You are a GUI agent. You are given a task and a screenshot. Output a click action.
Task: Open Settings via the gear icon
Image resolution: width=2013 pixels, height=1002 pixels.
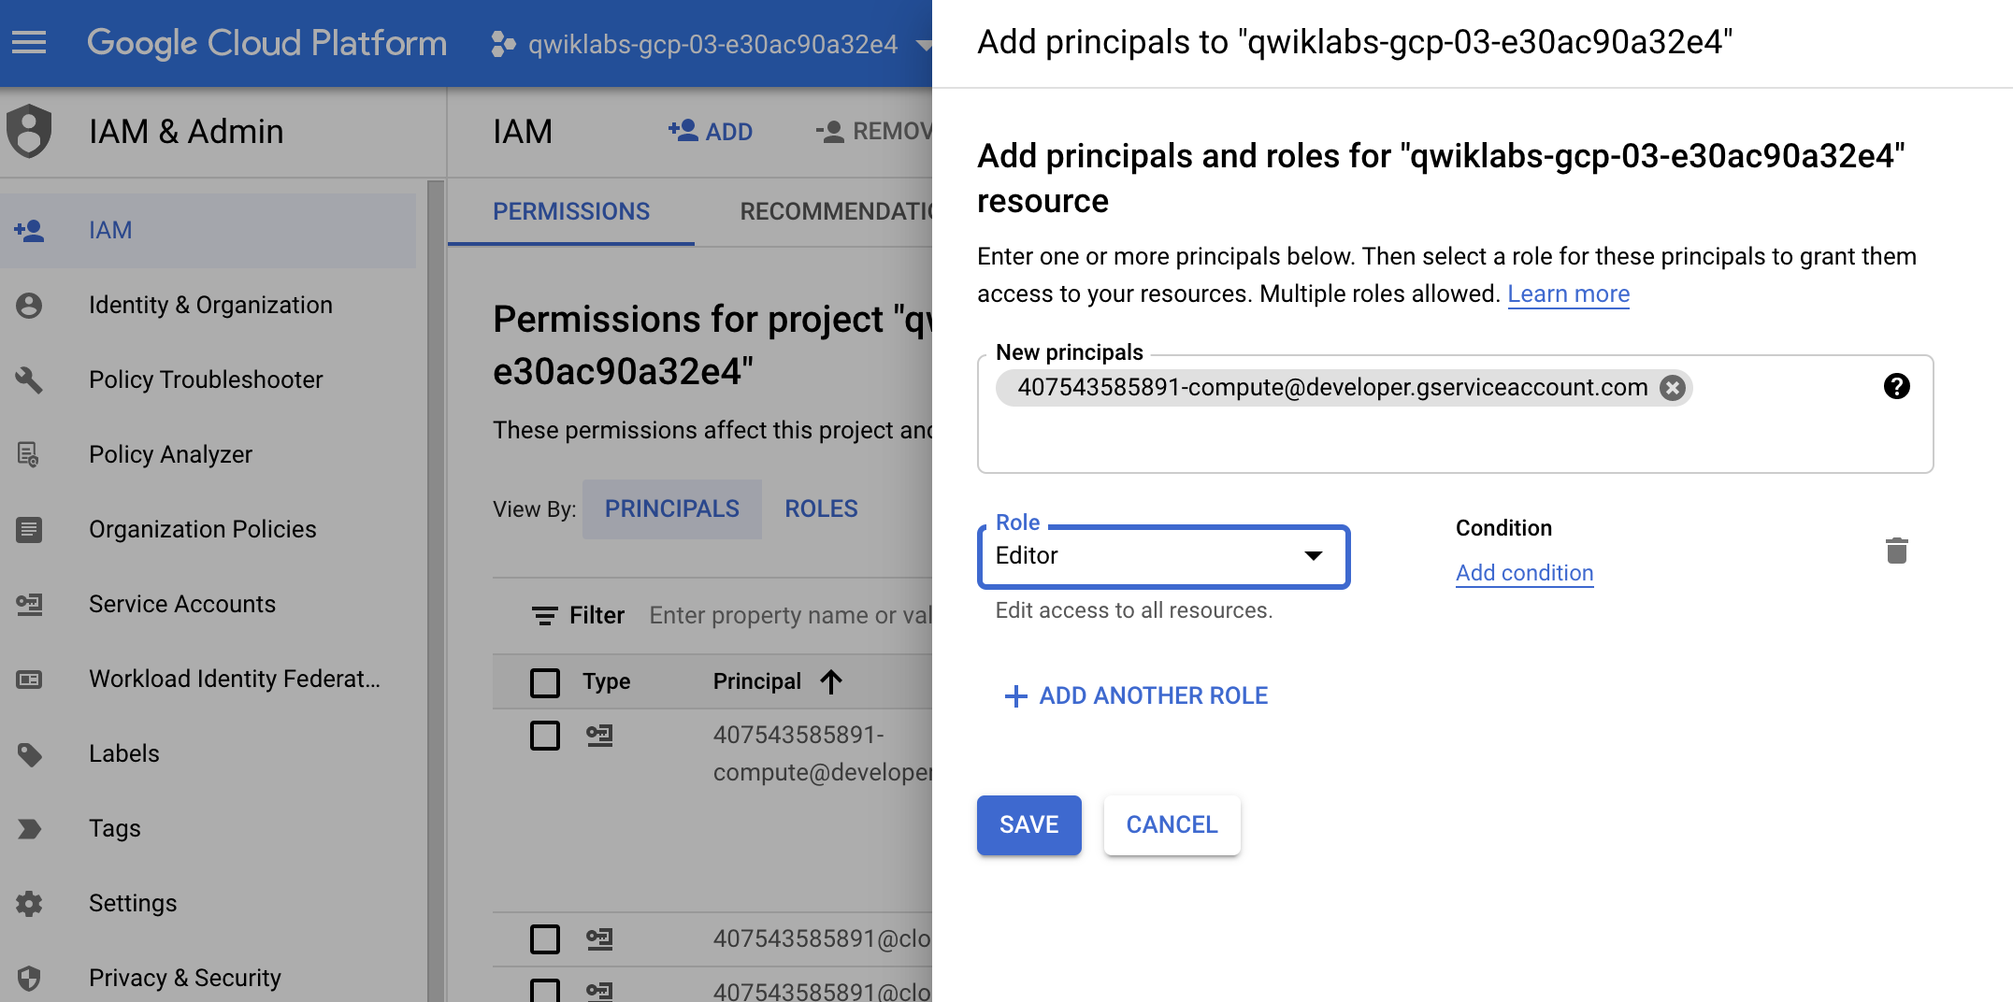[x=30, y=904]
